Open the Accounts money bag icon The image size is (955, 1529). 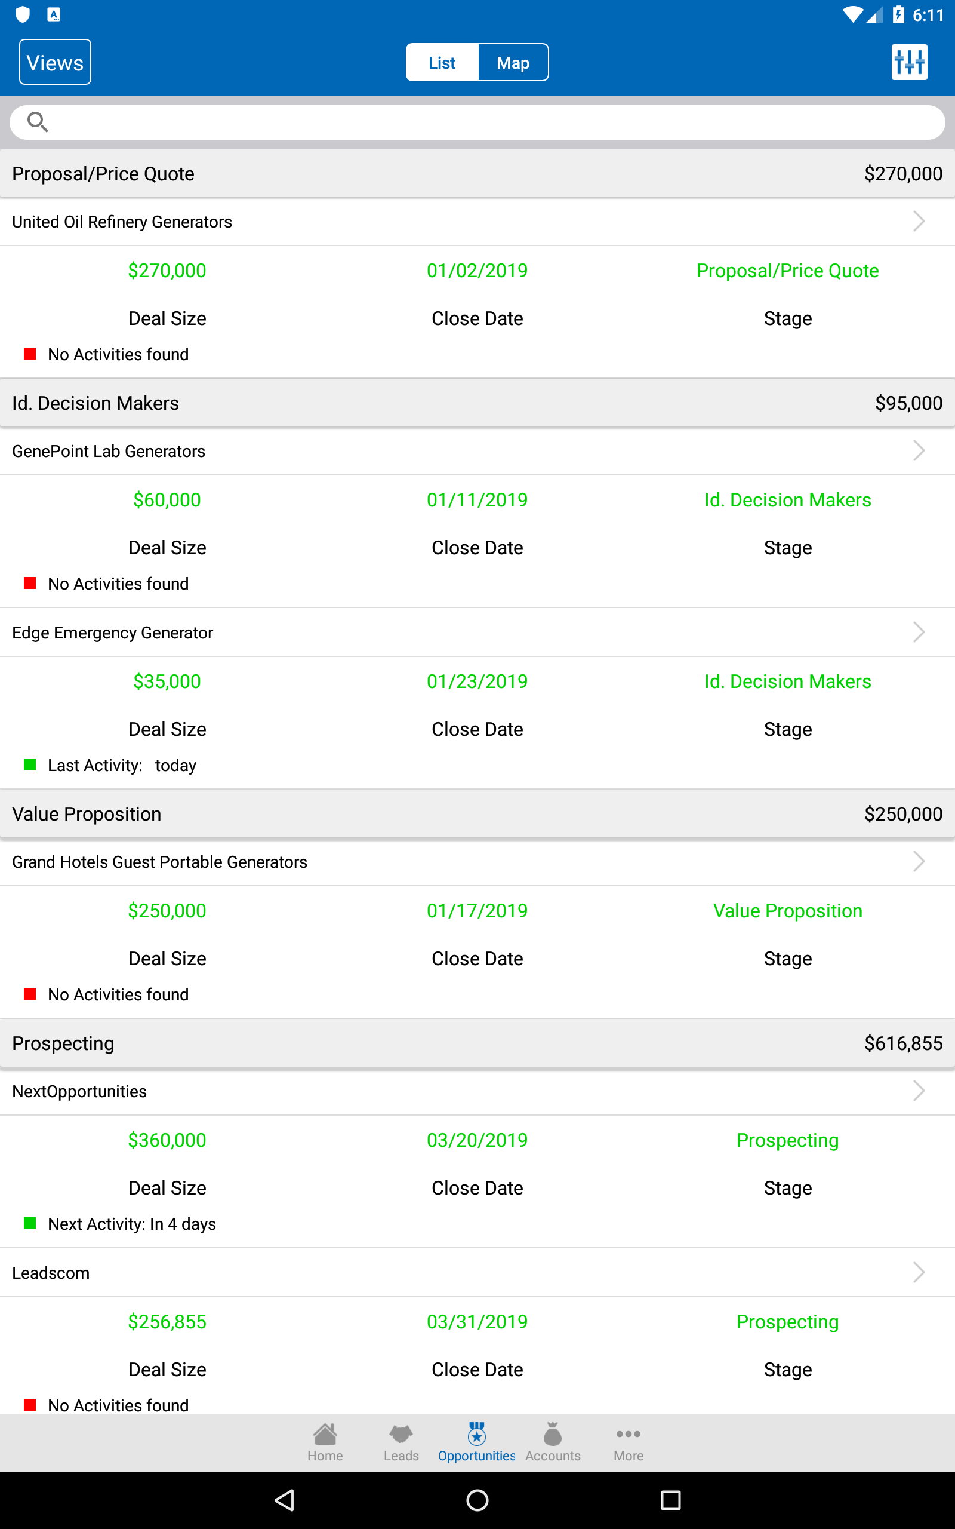click(553, 1433)
